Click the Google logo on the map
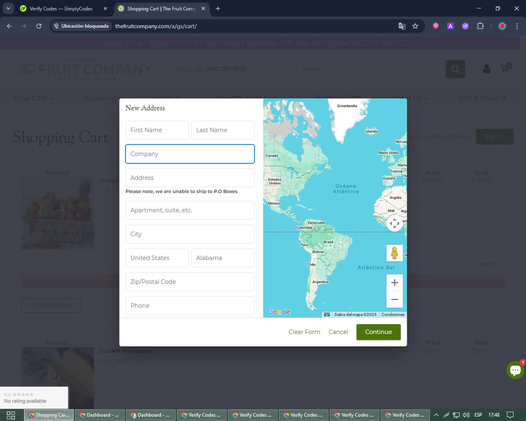The image size is (526, 421). click(x=279, y=312)
